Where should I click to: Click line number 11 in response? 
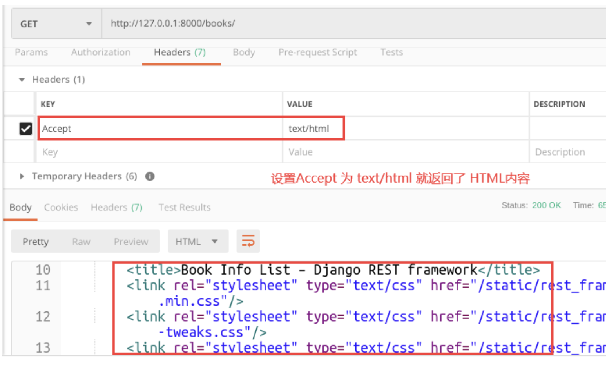click(43, 286)
